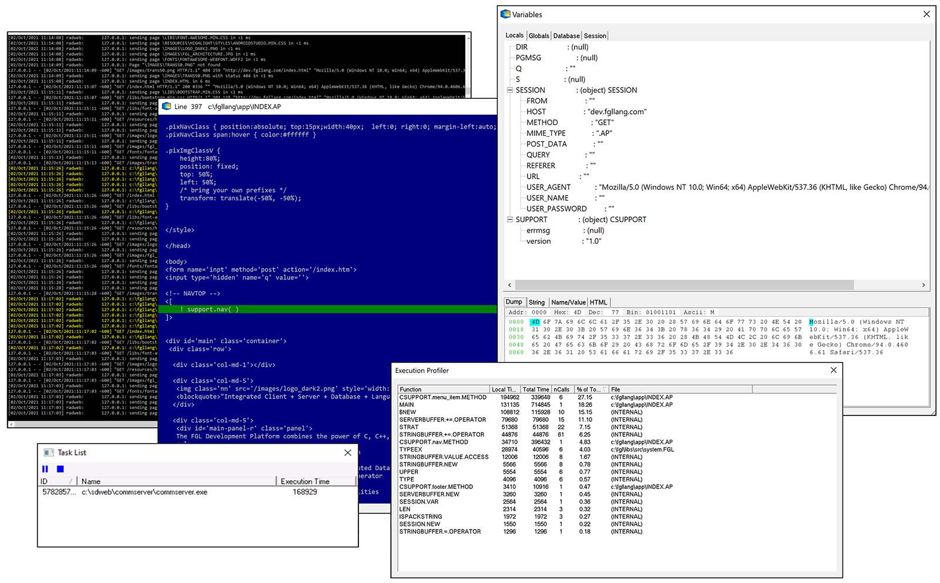
Task: Close the Variables window
Action: [x=926, y=14]
